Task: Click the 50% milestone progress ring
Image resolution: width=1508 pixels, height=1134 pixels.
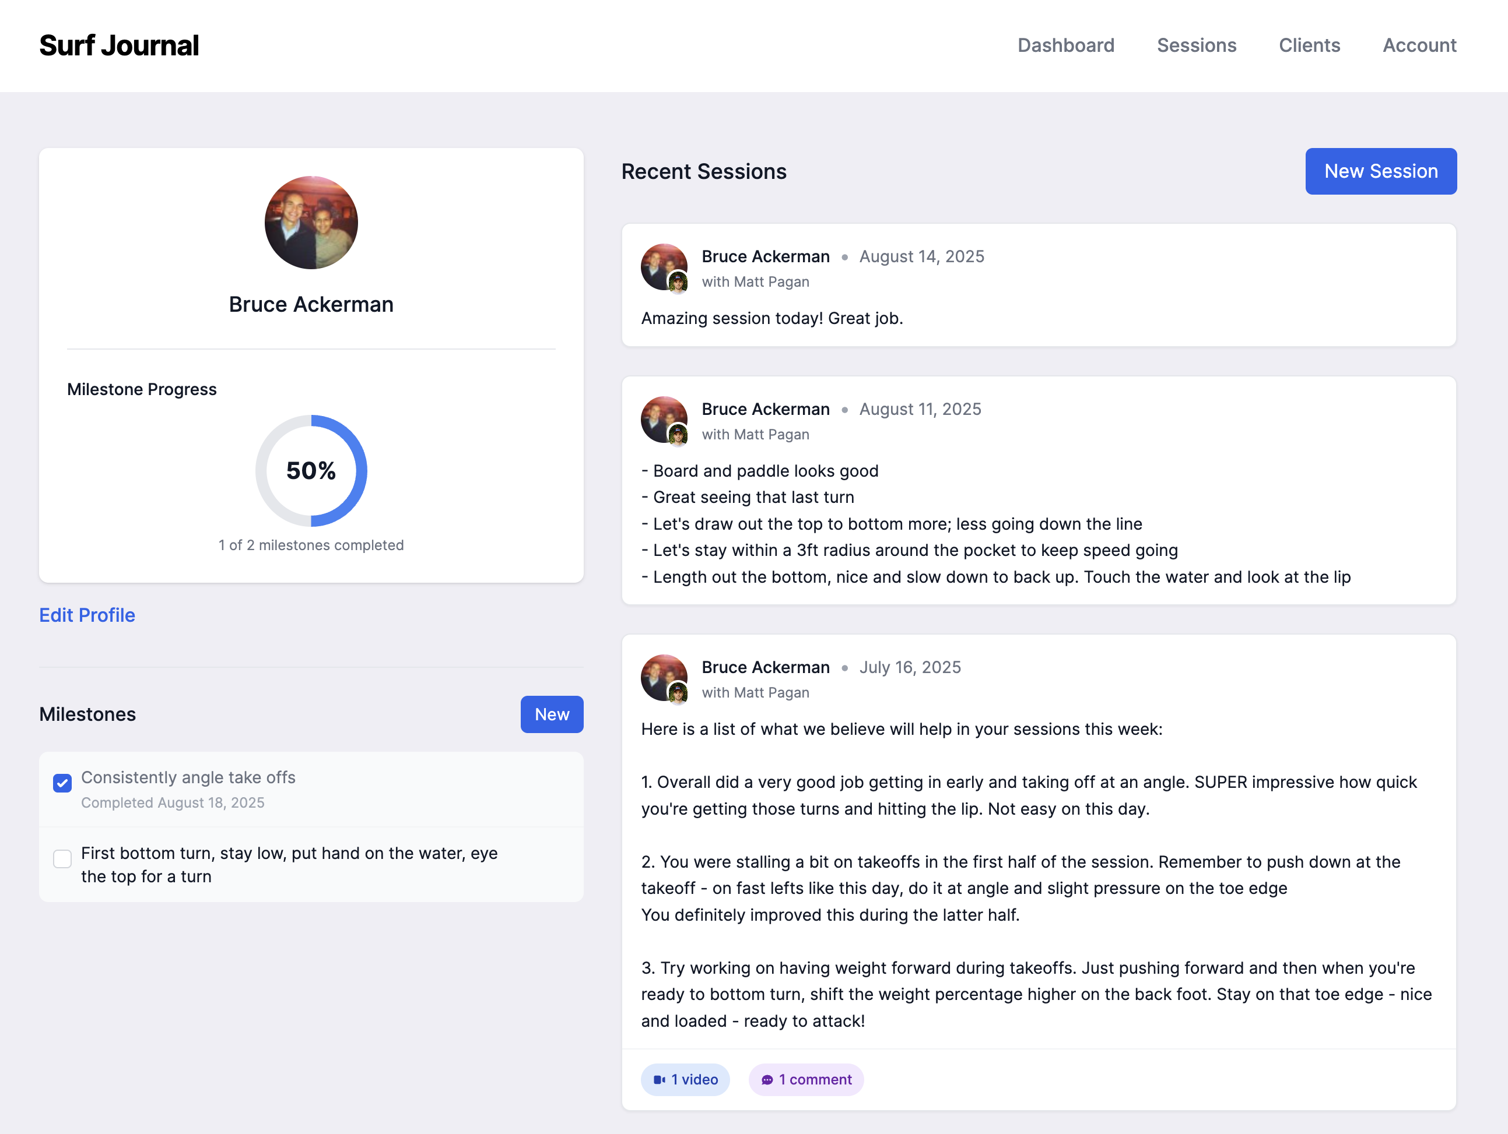Action: point(311,471)
